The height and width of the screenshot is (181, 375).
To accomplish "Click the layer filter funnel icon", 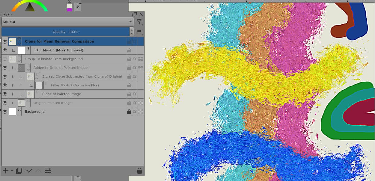I will click(x=139, y=22).
